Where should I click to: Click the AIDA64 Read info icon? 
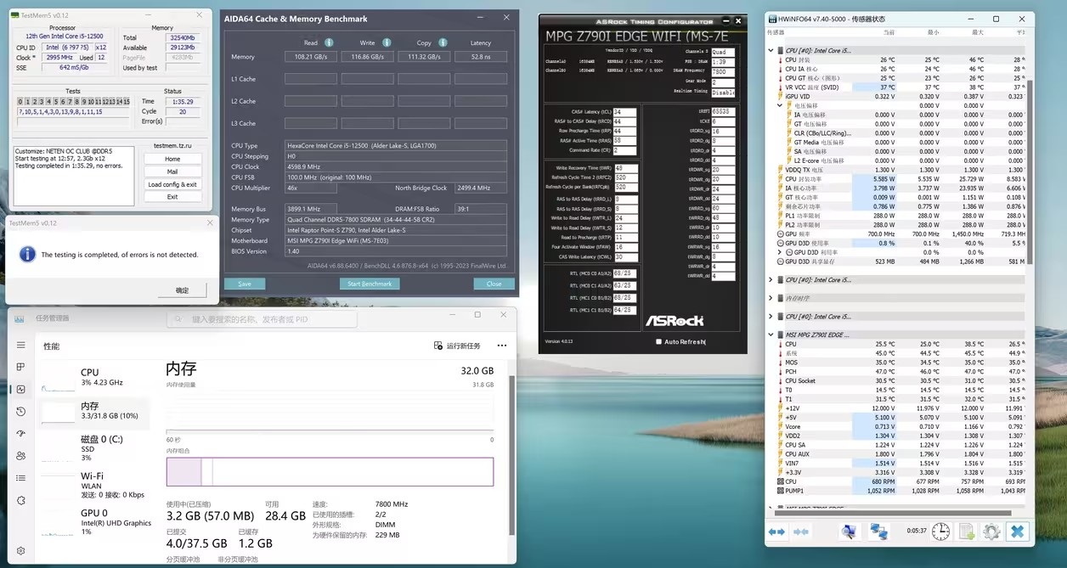329,42
